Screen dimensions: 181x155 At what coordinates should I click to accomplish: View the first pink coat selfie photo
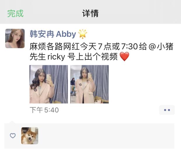coord(49,84)
